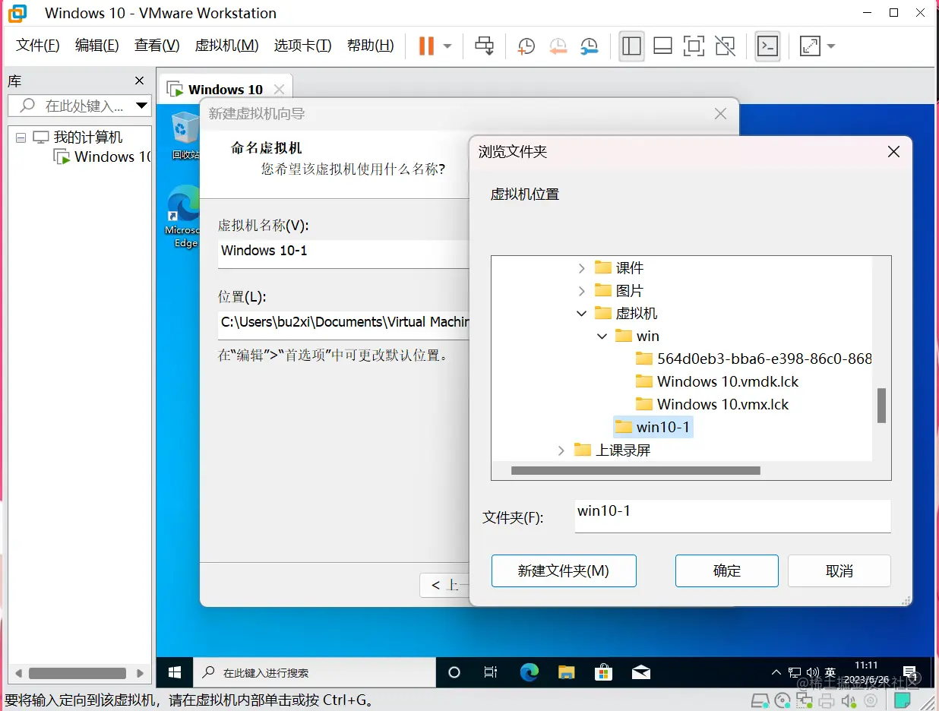Click the Unity mode toolbar icon
Viewport: 939px width, 711px height.
click(725, 46)
